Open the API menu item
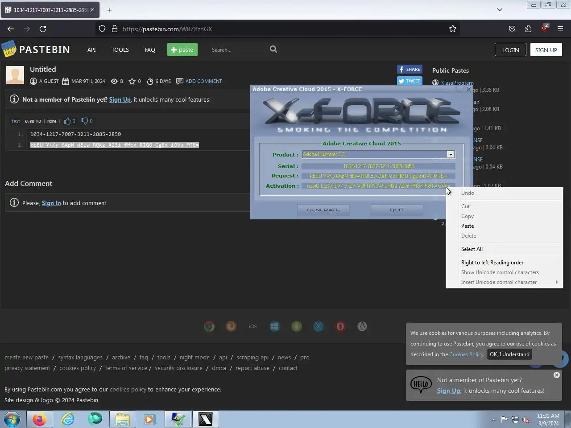Viewport: 571px width, 428px height. [x=91, y=50]
